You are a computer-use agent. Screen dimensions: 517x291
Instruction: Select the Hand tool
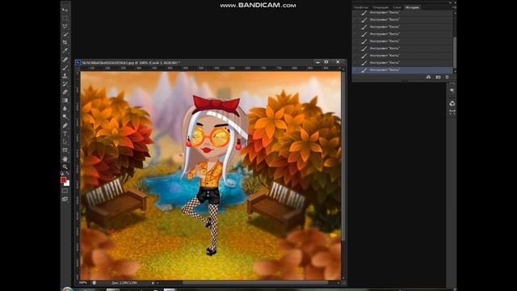click(x=65, y=159)
